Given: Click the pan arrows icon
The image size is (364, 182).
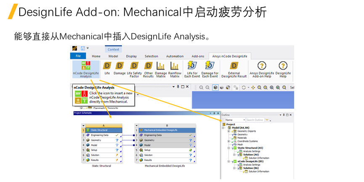Looking at the screenshot, I should click(253, 87).
